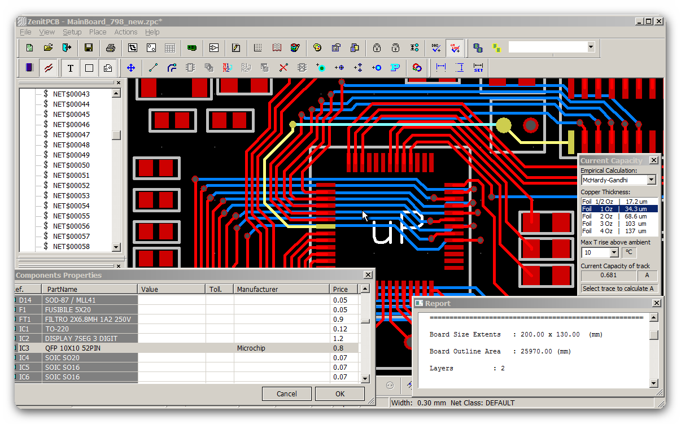Open the Empirical Calculation McHardy-Gandhi dropdown
The width and height of the screenshot is (681, 424).
click(x=651, y=180)
